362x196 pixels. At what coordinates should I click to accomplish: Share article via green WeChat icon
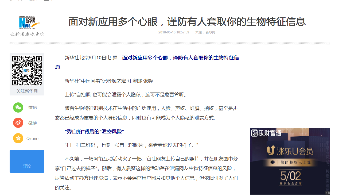(18, 107)
